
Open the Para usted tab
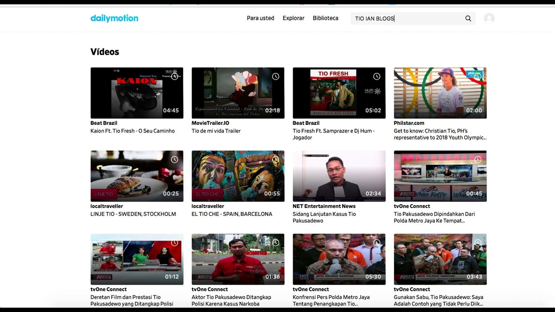[x=261, y=18]
